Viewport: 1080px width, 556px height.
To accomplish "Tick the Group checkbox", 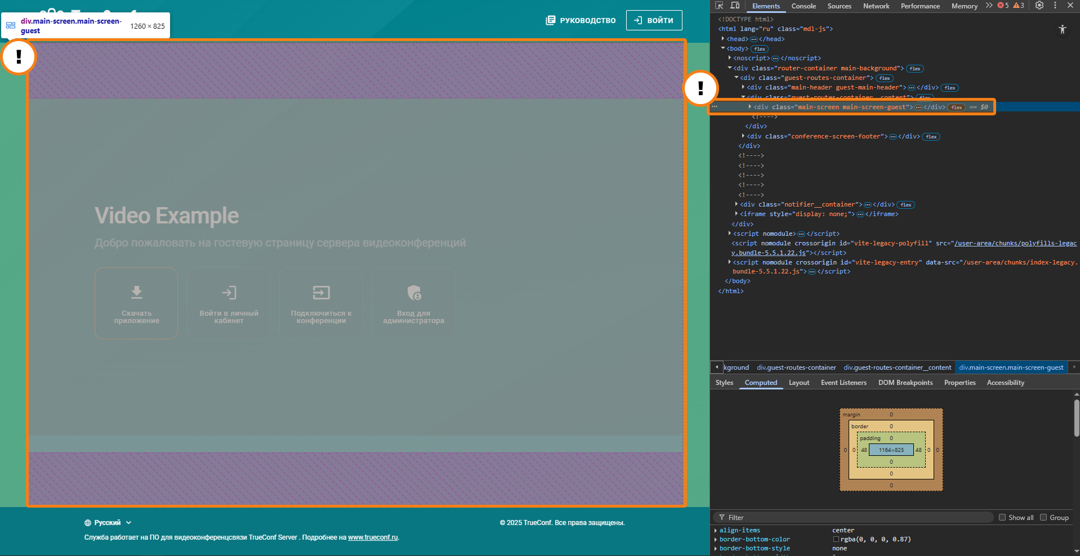I will tap(1043, 518).
